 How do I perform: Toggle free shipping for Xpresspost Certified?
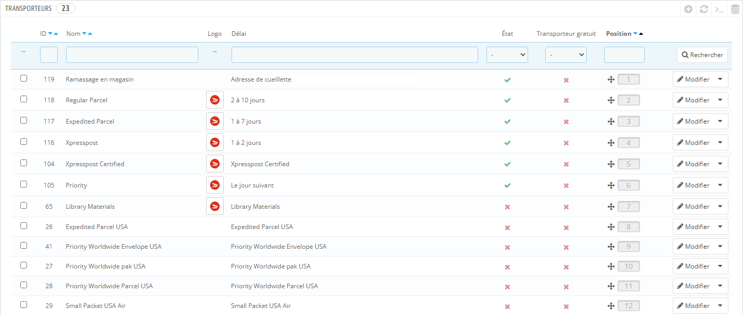[x=566, y=164]
